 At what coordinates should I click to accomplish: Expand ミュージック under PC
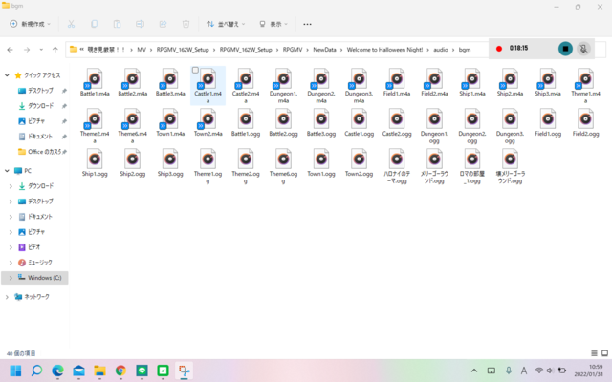(x=11, y=263)
